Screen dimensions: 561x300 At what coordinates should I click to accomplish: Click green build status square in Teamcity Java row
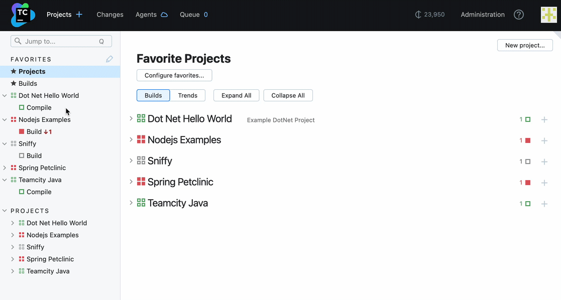(x=528, y=204)
